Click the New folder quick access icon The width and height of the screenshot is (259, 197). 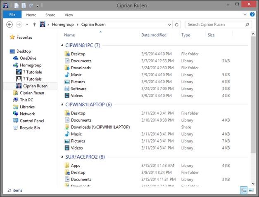point(24,6)
